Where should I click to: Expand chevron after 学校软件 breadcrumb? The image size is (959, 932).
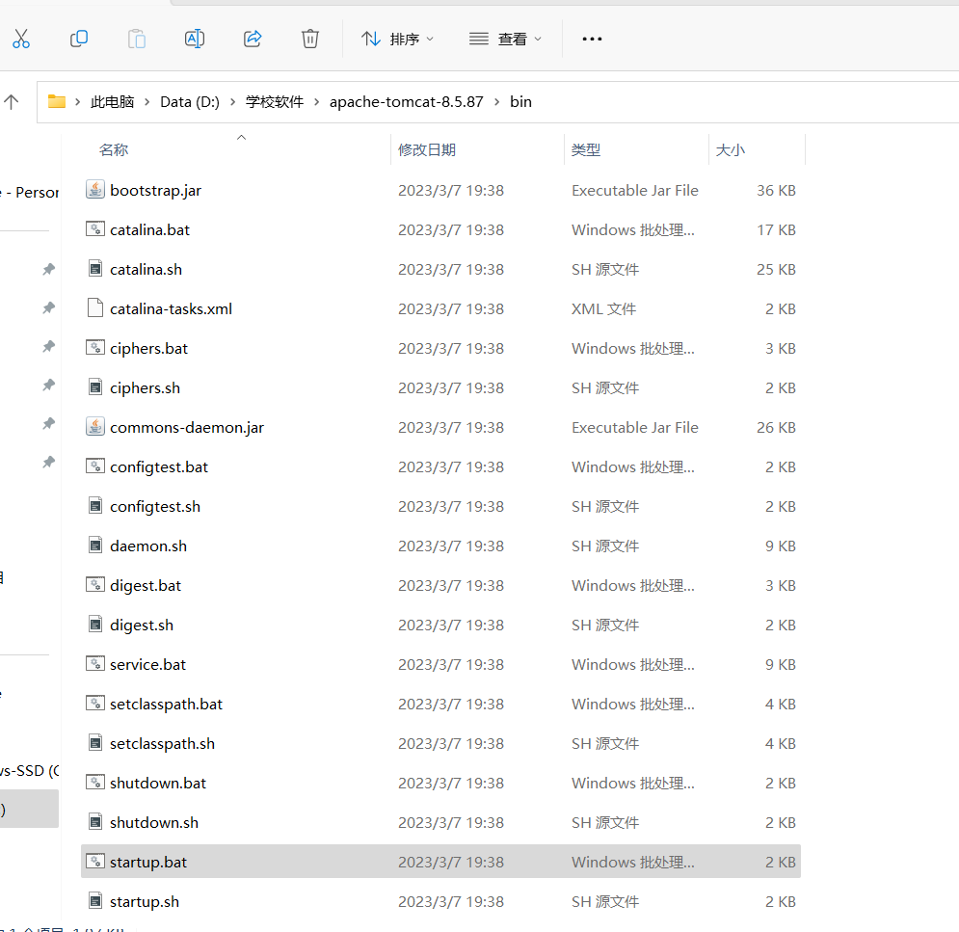317,102
